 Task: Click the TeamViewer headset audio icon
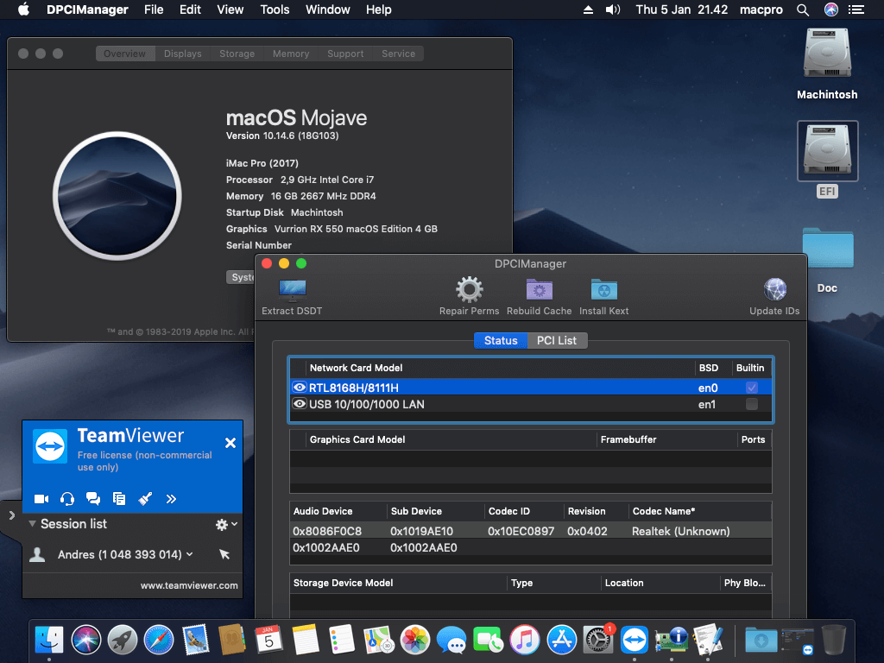coord(67,499)
